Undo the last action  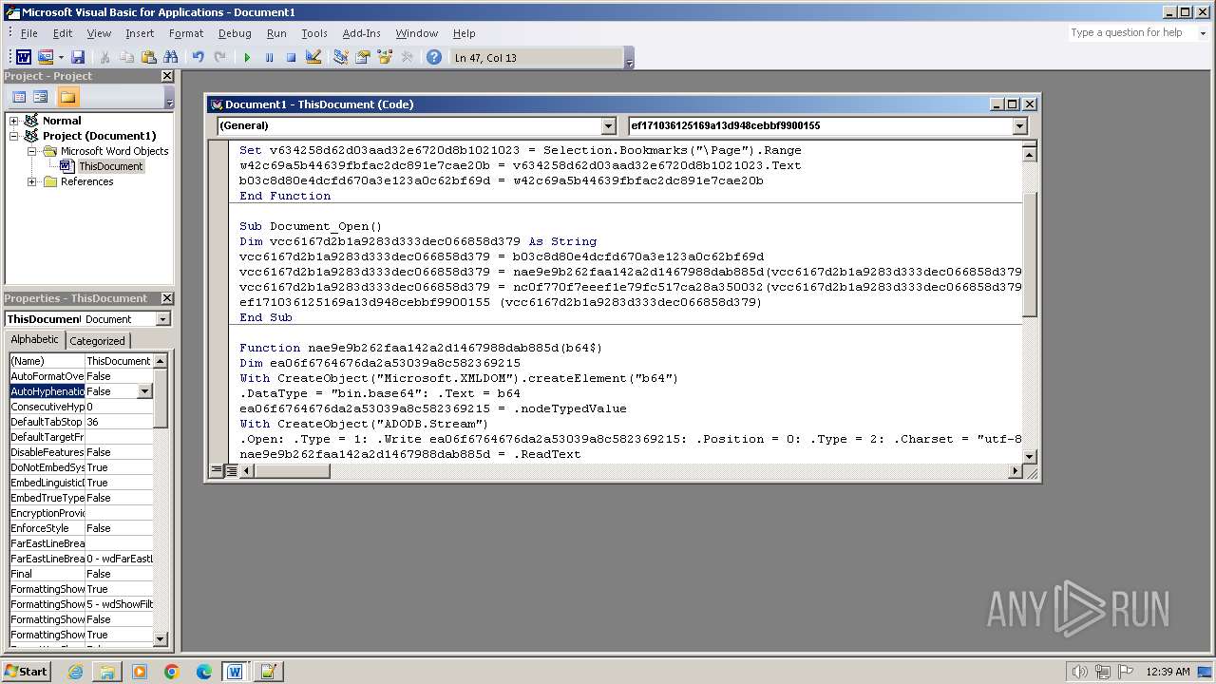click(x=198, y=57)
